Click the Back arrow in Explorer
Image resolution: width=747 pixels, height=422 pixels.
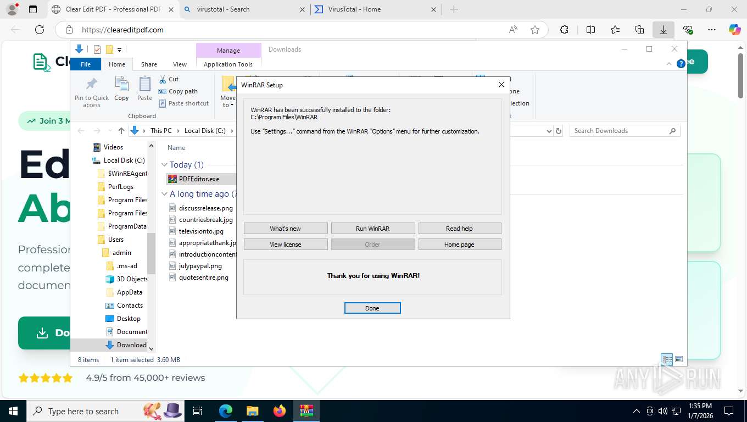click(81, 131)
